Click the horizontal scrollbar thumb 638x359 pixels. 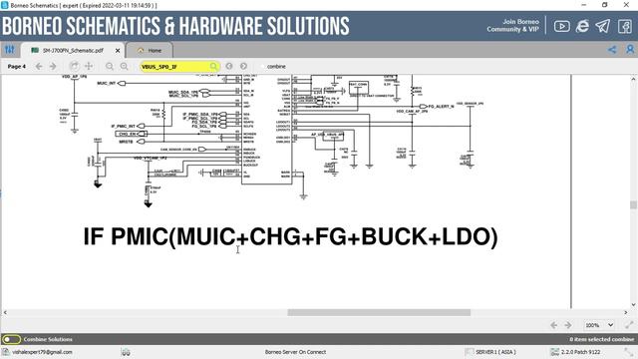click(x=379, y=312)
